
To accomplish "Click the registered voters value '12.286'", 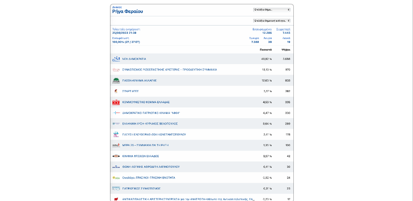I will coord(267,33).
